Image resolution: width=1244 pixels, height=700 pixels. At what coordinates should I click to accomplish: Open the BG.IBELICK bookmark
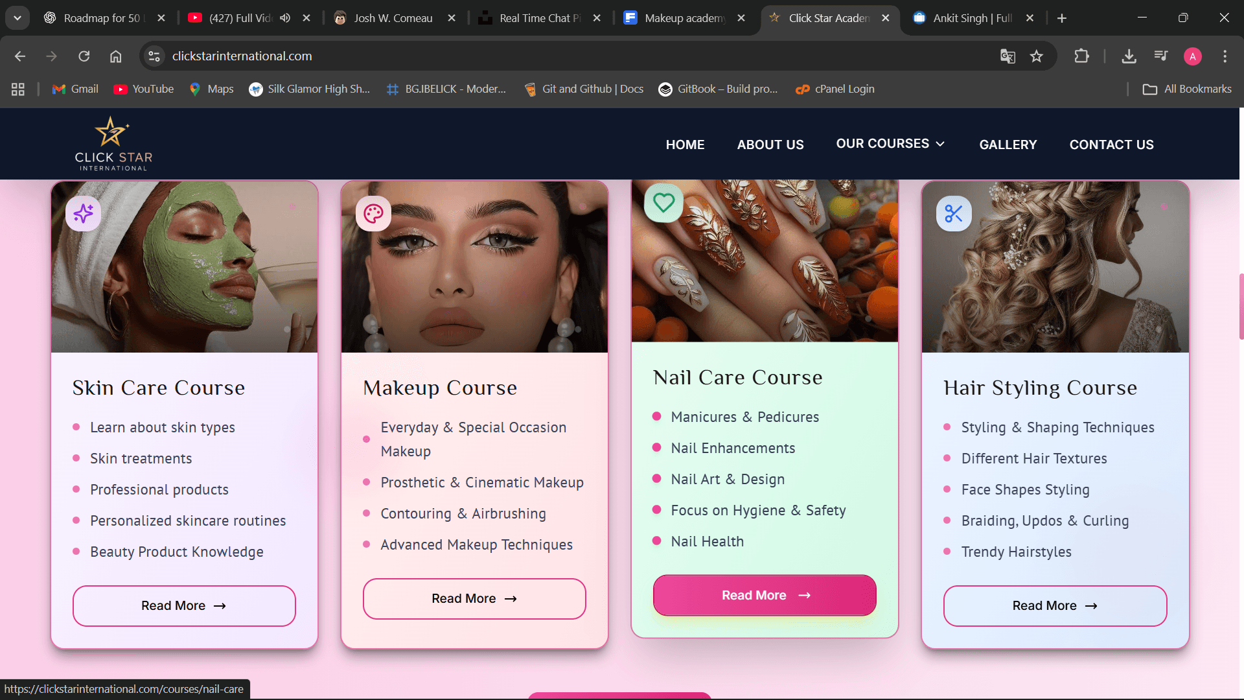point(446,89)
